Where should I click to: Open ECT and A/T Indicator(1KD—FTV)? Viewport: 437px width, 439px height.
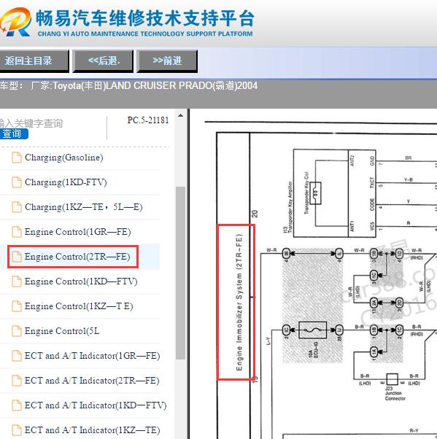(x=96, y=405)
